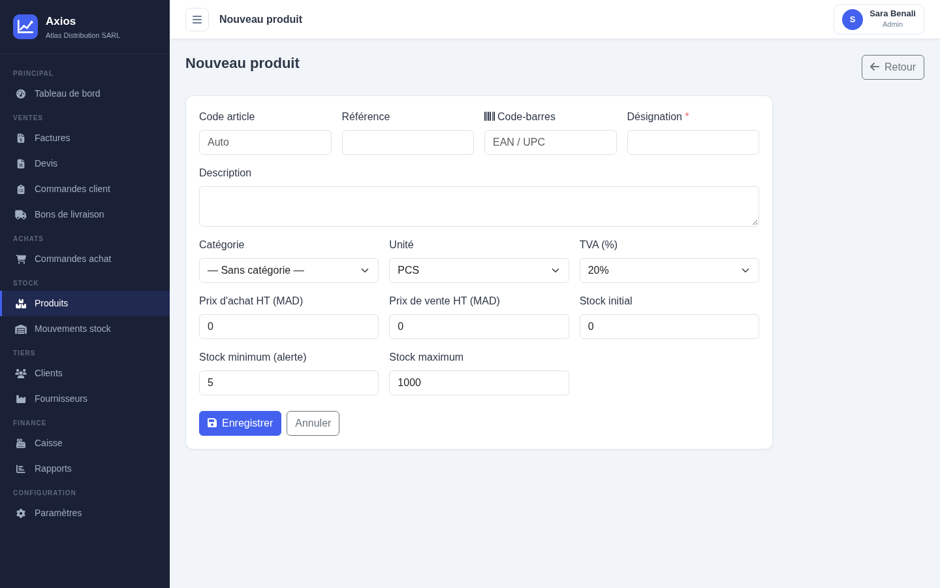Open Paramètres in the sidebar

(x=85, y=513)
